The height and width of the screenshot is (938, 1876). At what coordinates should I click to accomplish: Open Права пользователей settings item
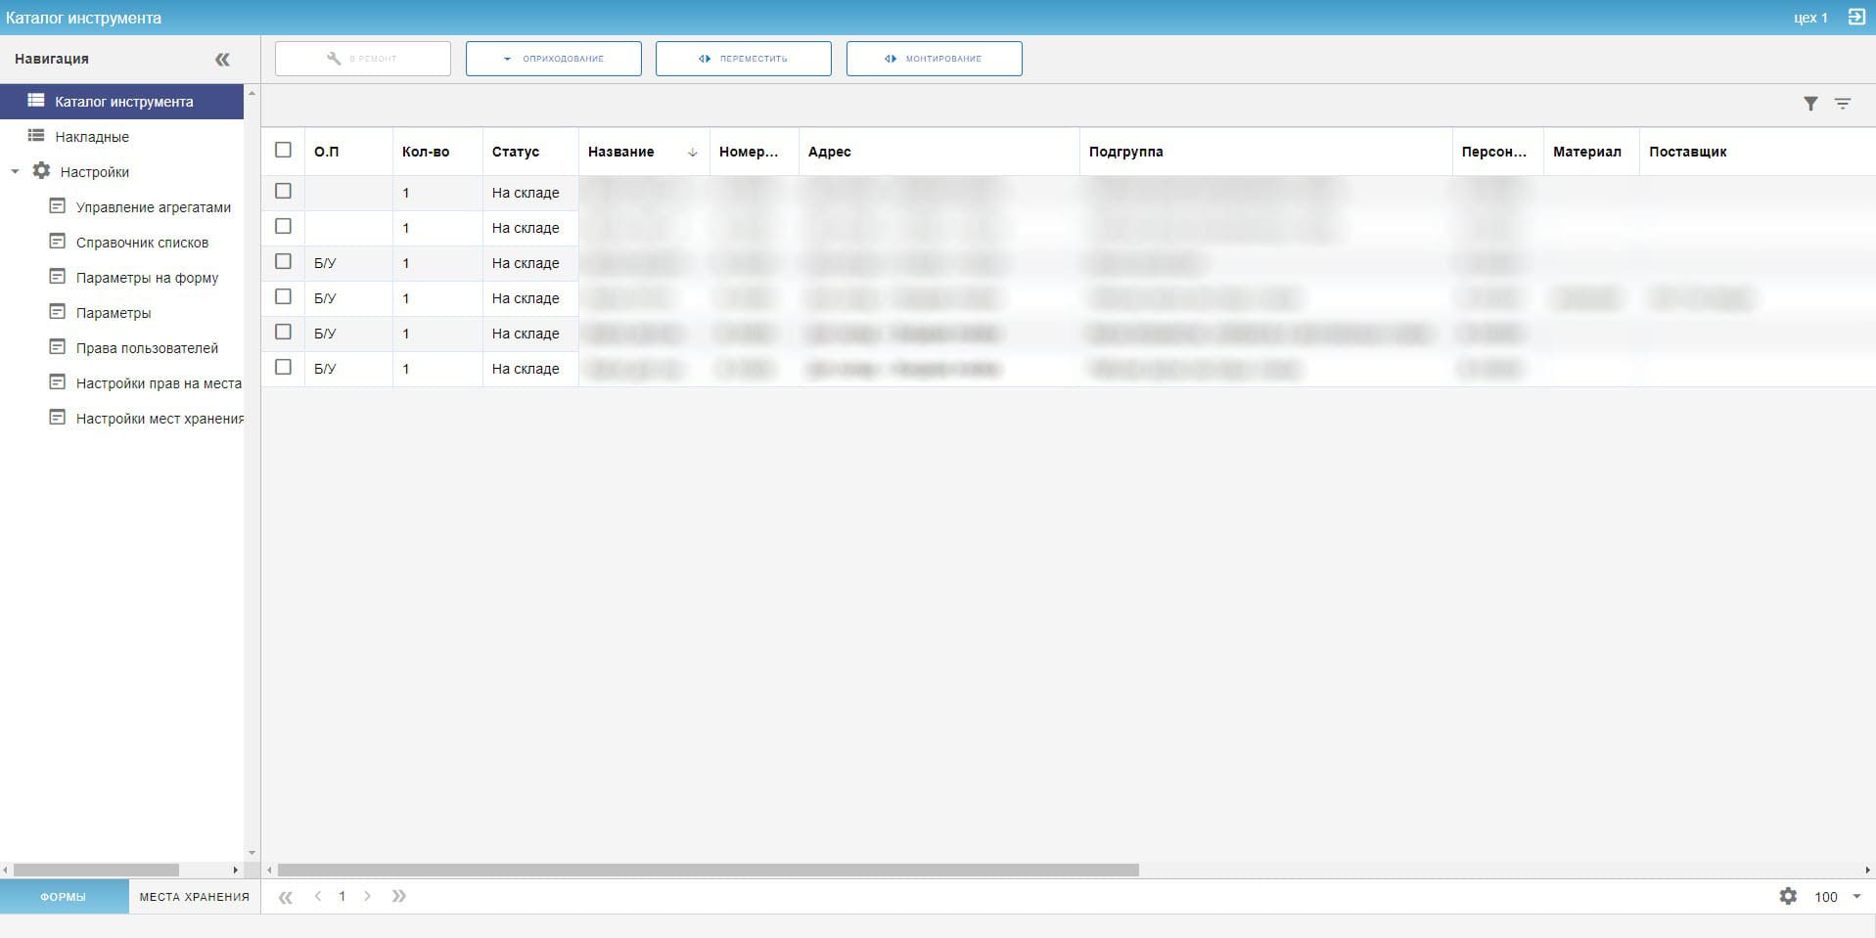tap(147, 348)
